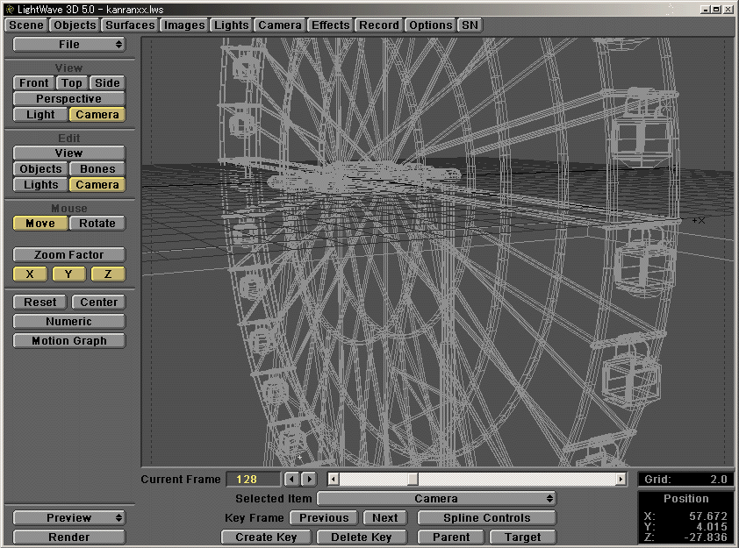Open the Preview dropdown at bottom left
This screenshot has width=739, height=548.
(68, 517)
